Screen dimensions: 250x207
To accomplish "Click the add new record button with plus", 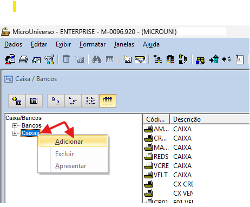I will (x=17, y=101).
